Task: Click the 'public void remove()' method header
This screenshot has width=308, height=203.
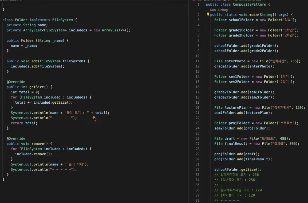Action: pyautogui.click(x=29, y=144)
